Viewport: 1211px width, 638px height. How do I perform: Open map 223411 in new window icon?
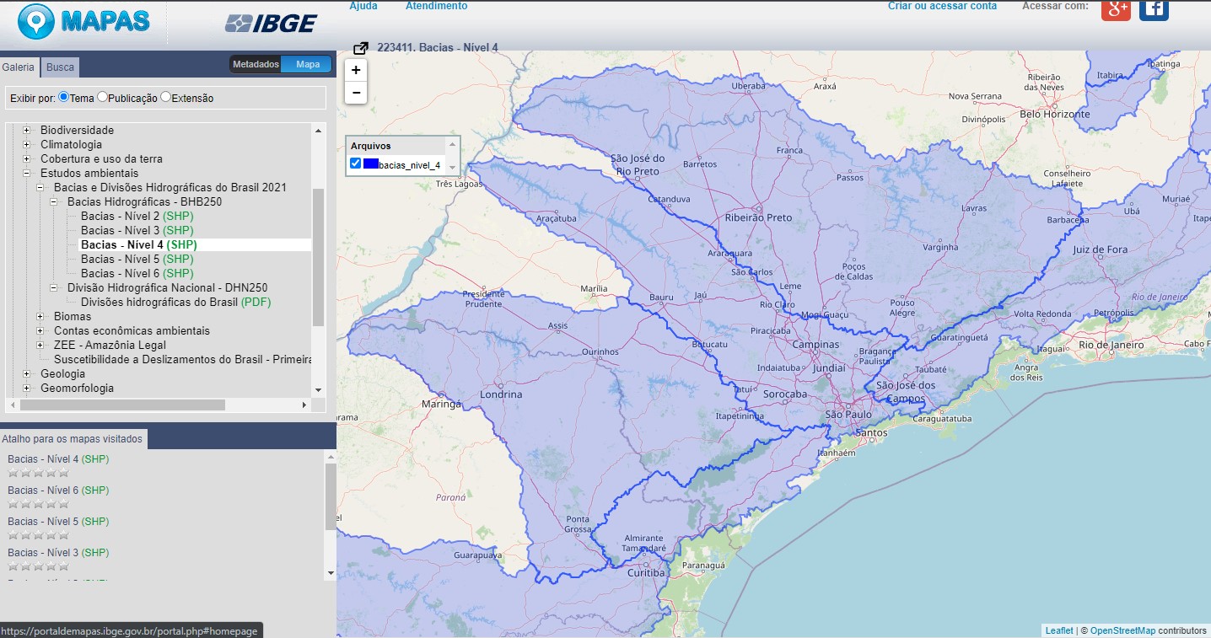361,48
